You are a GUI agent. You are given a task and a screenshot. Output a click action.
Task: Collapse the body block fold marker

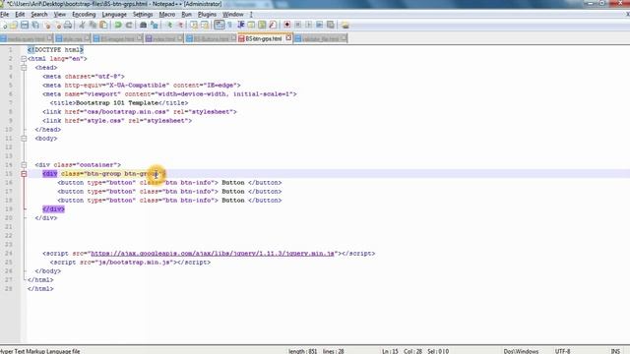click(x=24, y=139)
